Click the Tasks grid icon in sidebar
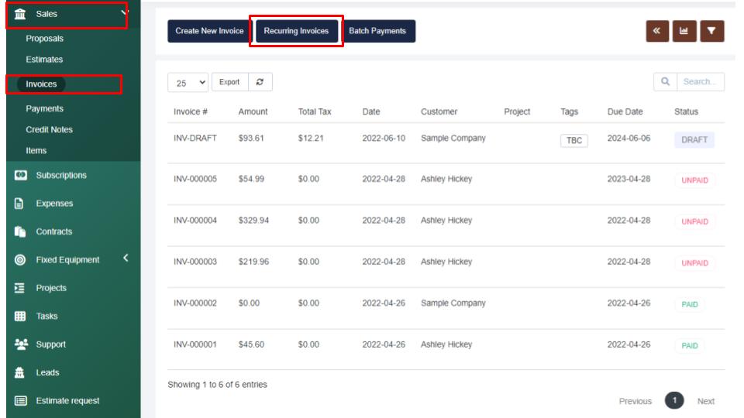 coord(21,316)
